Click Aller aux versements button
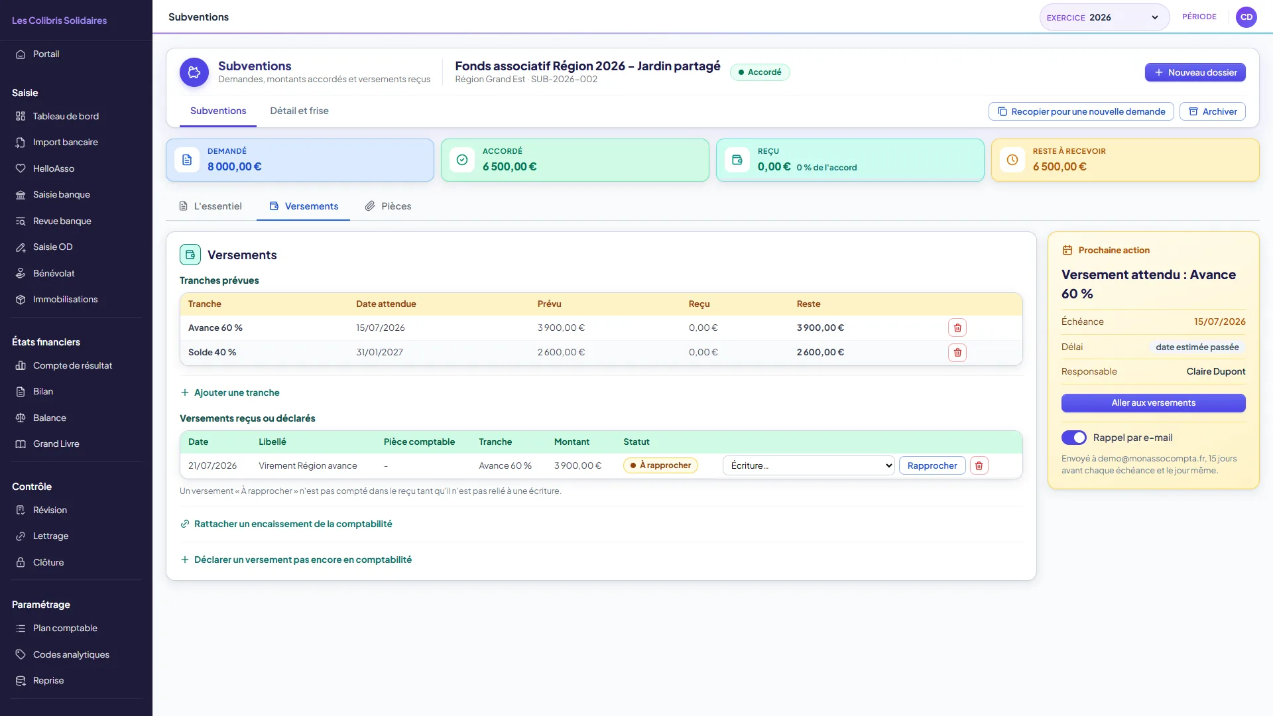1273x716 pixels. [1153, 403]
